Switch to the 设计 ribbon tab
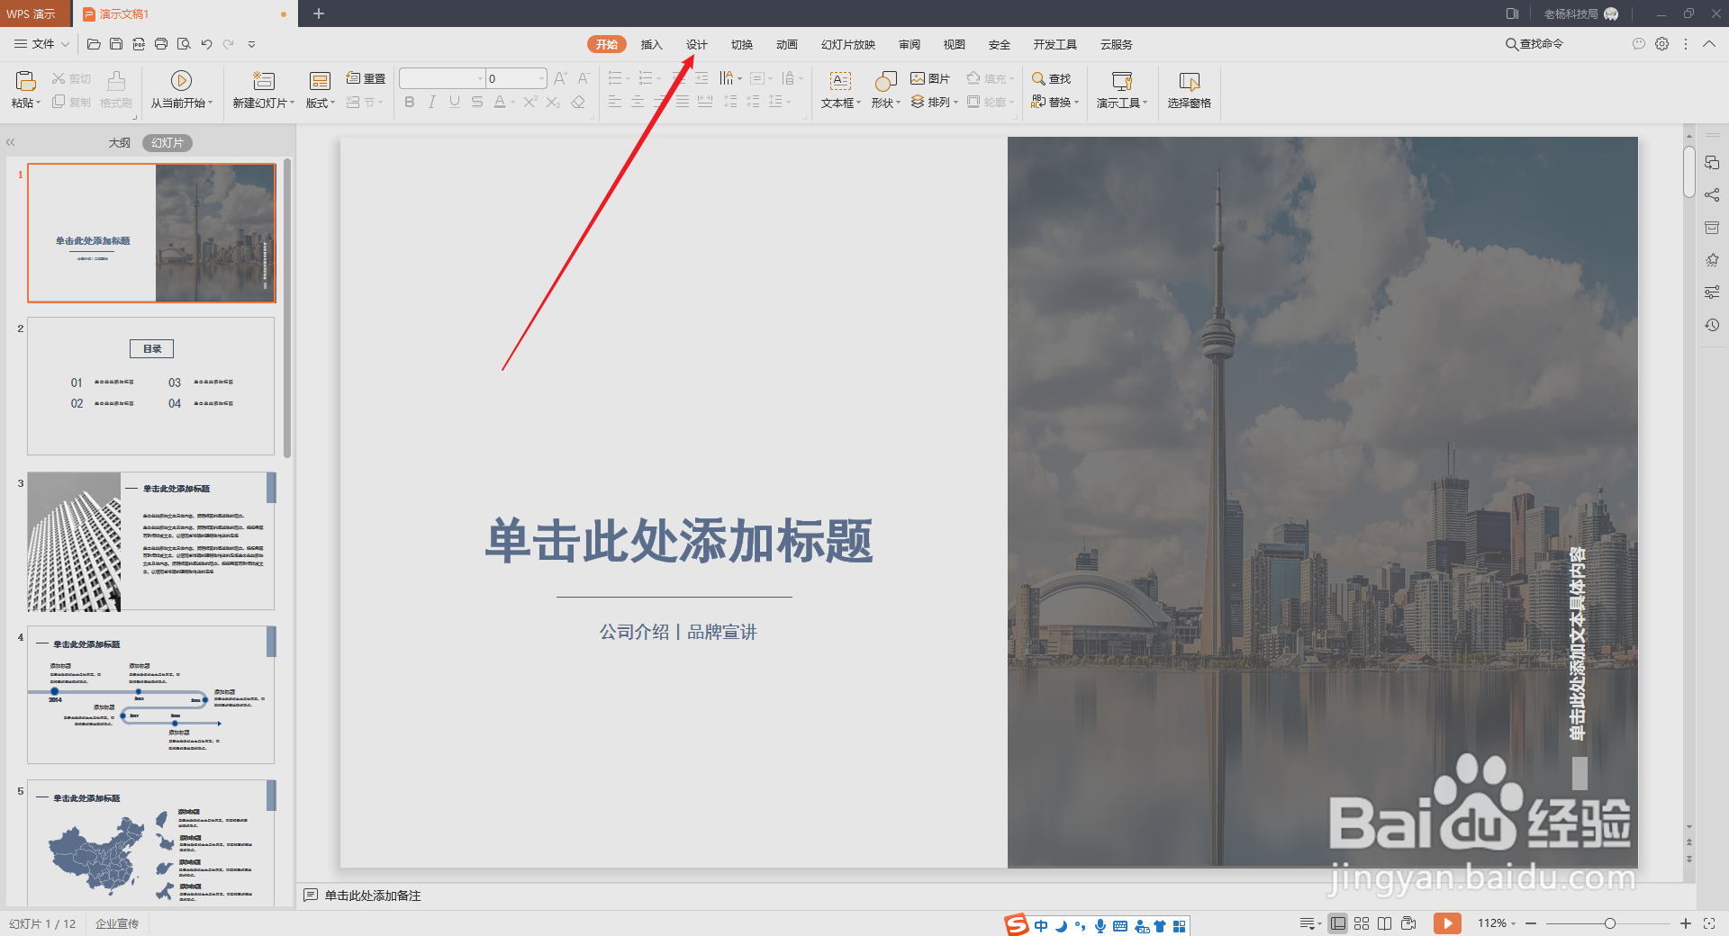 696,43
